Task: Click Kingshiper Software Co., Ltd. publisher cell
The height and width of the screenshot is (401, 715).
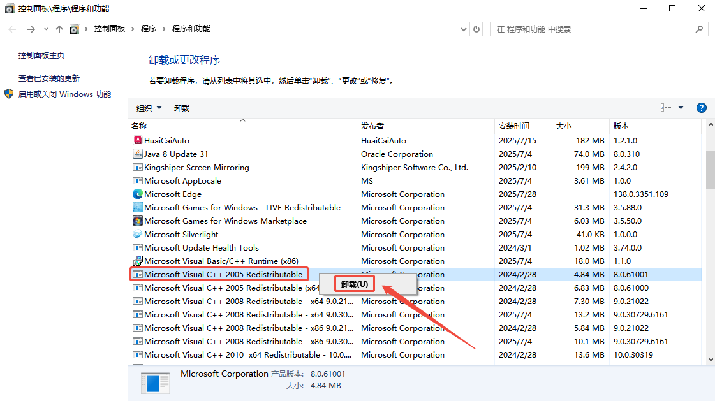Action: click(415, 167)
